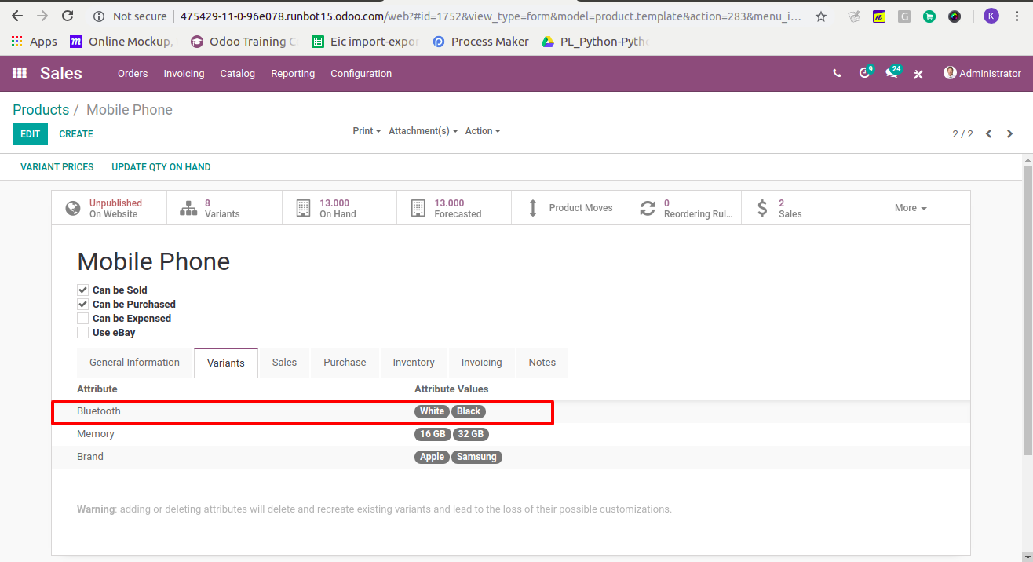Click browser back arrow

(x=17, y=16)
